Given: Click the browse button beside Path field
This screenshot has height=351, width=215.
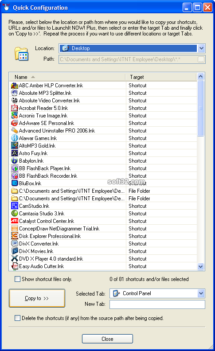Looking at the screenshot, I should coord(201,59).
